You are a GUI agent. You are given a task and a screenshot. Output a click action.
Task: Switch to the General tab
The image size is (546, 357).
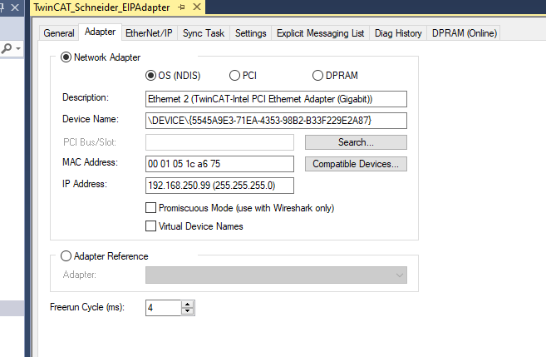click(x=59, y=33)
